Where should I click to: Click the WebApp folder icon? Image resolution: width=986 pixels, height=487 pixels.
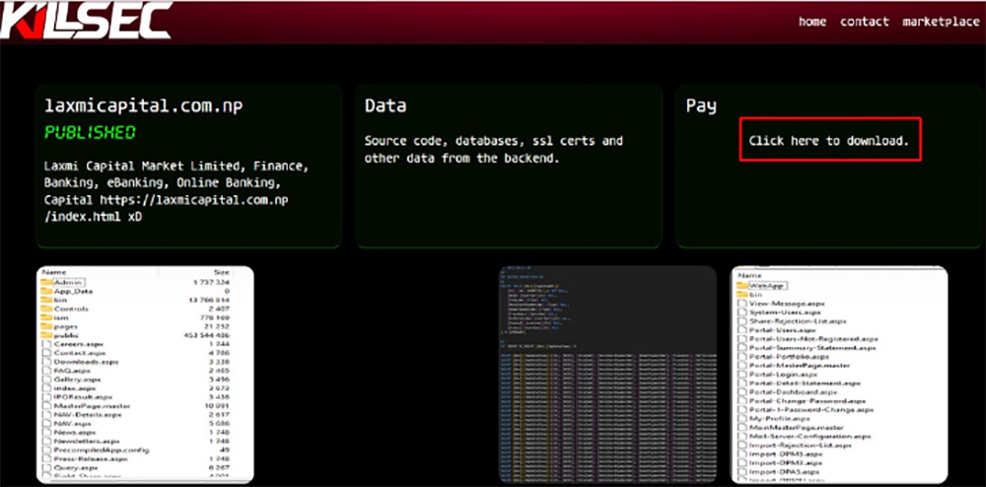coord(743,286)
